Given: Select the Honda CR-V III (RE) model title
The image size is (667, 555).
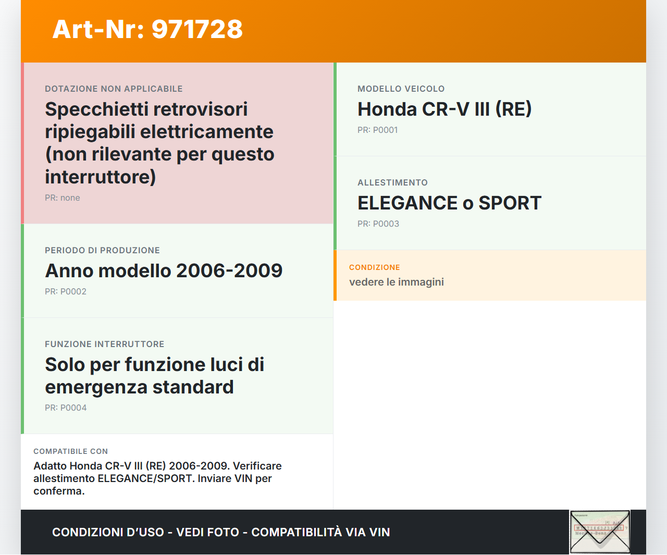Looking at the screenshot, I should (x=444, y=109).
